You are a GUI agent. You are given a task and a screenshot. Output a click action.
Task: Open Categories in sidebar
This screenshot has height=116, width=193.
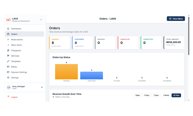coord(25,50)
